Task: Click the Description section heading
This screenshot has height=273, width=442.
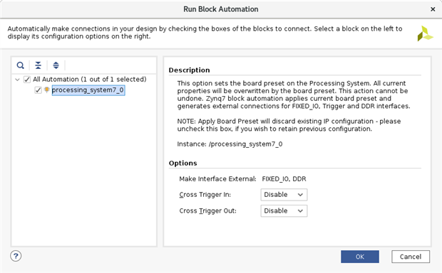Action: tap(189, 70)
